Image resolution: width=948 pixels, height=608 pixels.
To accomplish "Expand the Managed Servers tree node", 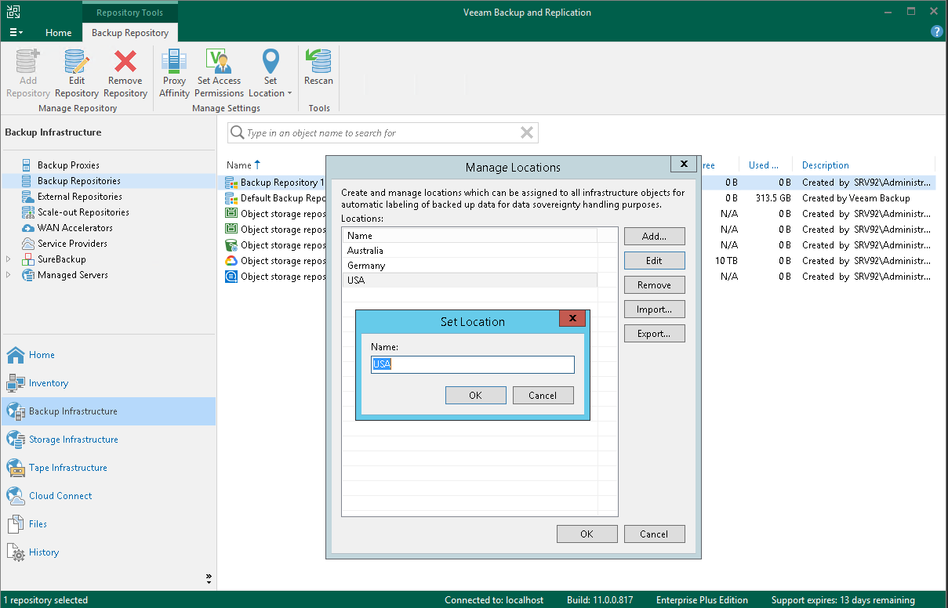I will (x=9, y=275).
